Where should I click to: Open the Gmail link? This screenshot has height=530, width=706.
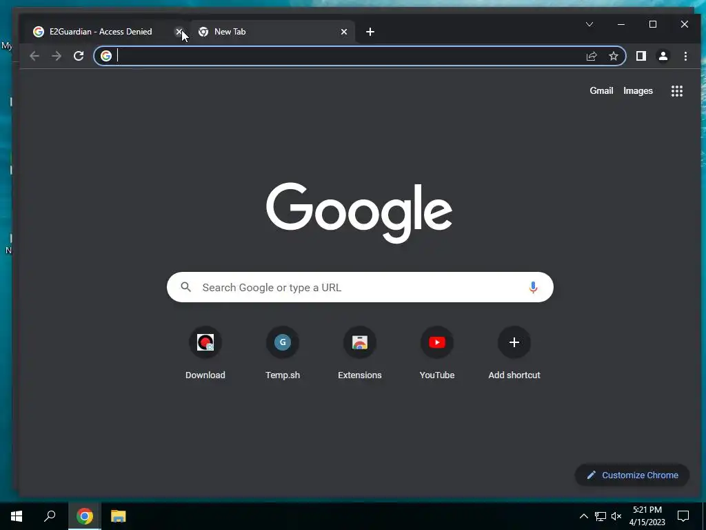click(x=601, y=90)
